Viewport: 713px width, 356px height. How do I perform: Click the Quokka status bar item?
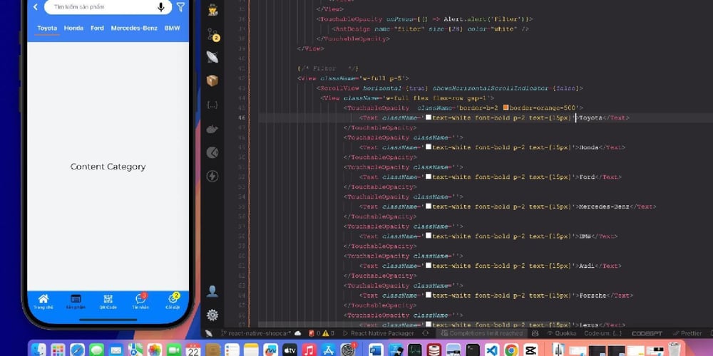pos(562,333)
